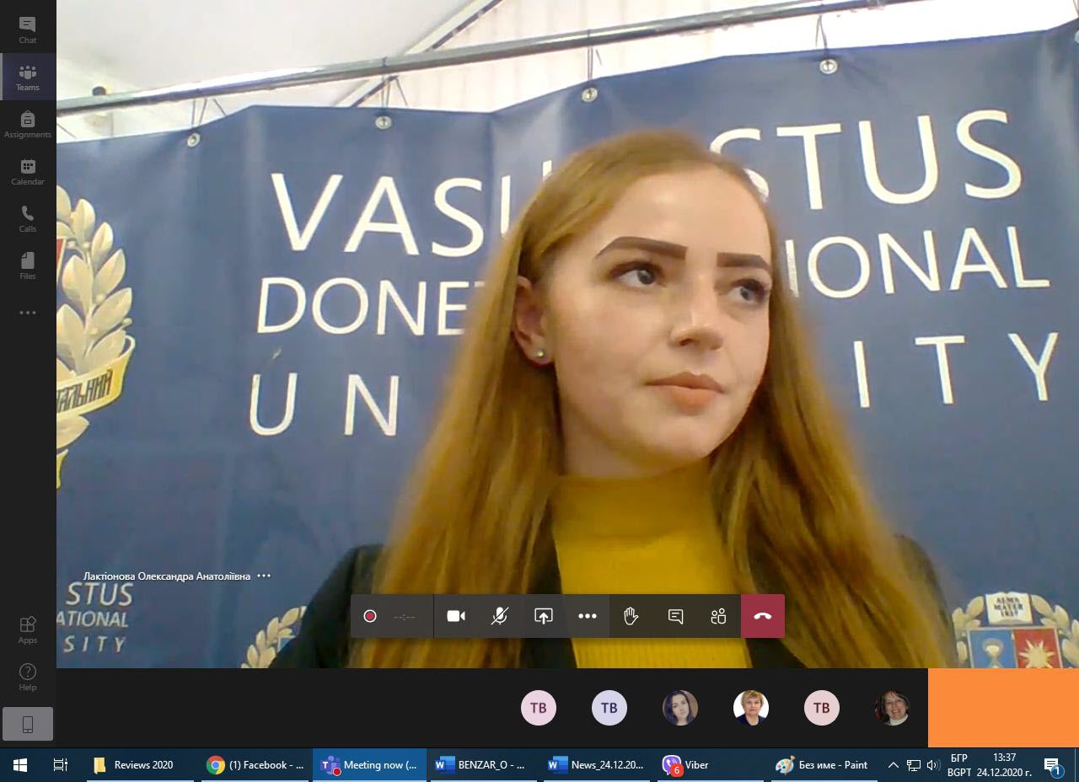
Task: Open Teams Help
Action: point(28,677)
